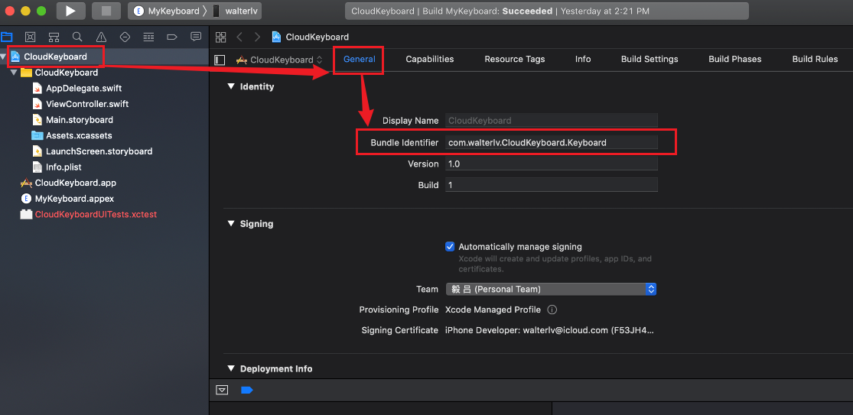Click CloudKeyboard file icon in jump bar
This screenshot has height=415, width=853.
click(x=277, y=37)
